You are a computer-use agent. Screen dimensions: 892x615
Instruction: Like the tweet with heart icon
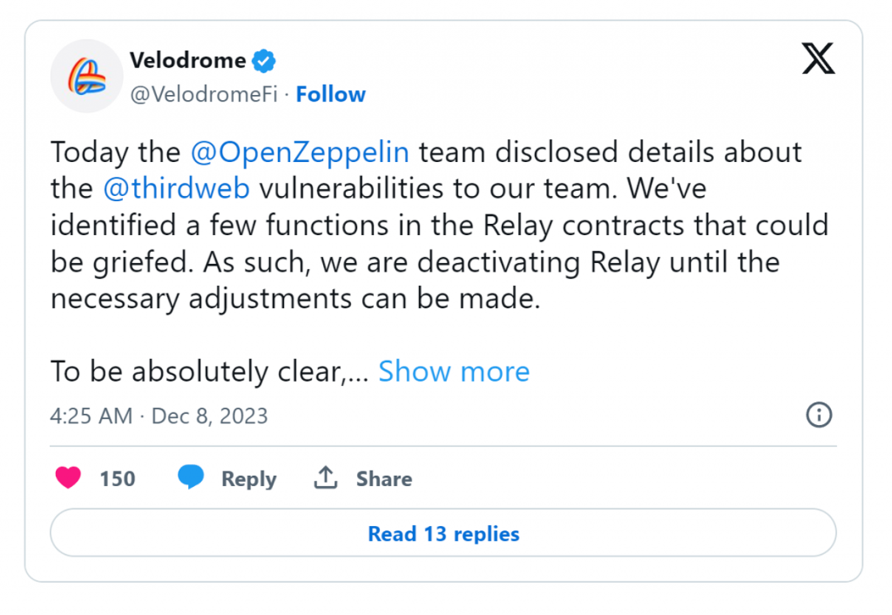(x=68, y=478)
